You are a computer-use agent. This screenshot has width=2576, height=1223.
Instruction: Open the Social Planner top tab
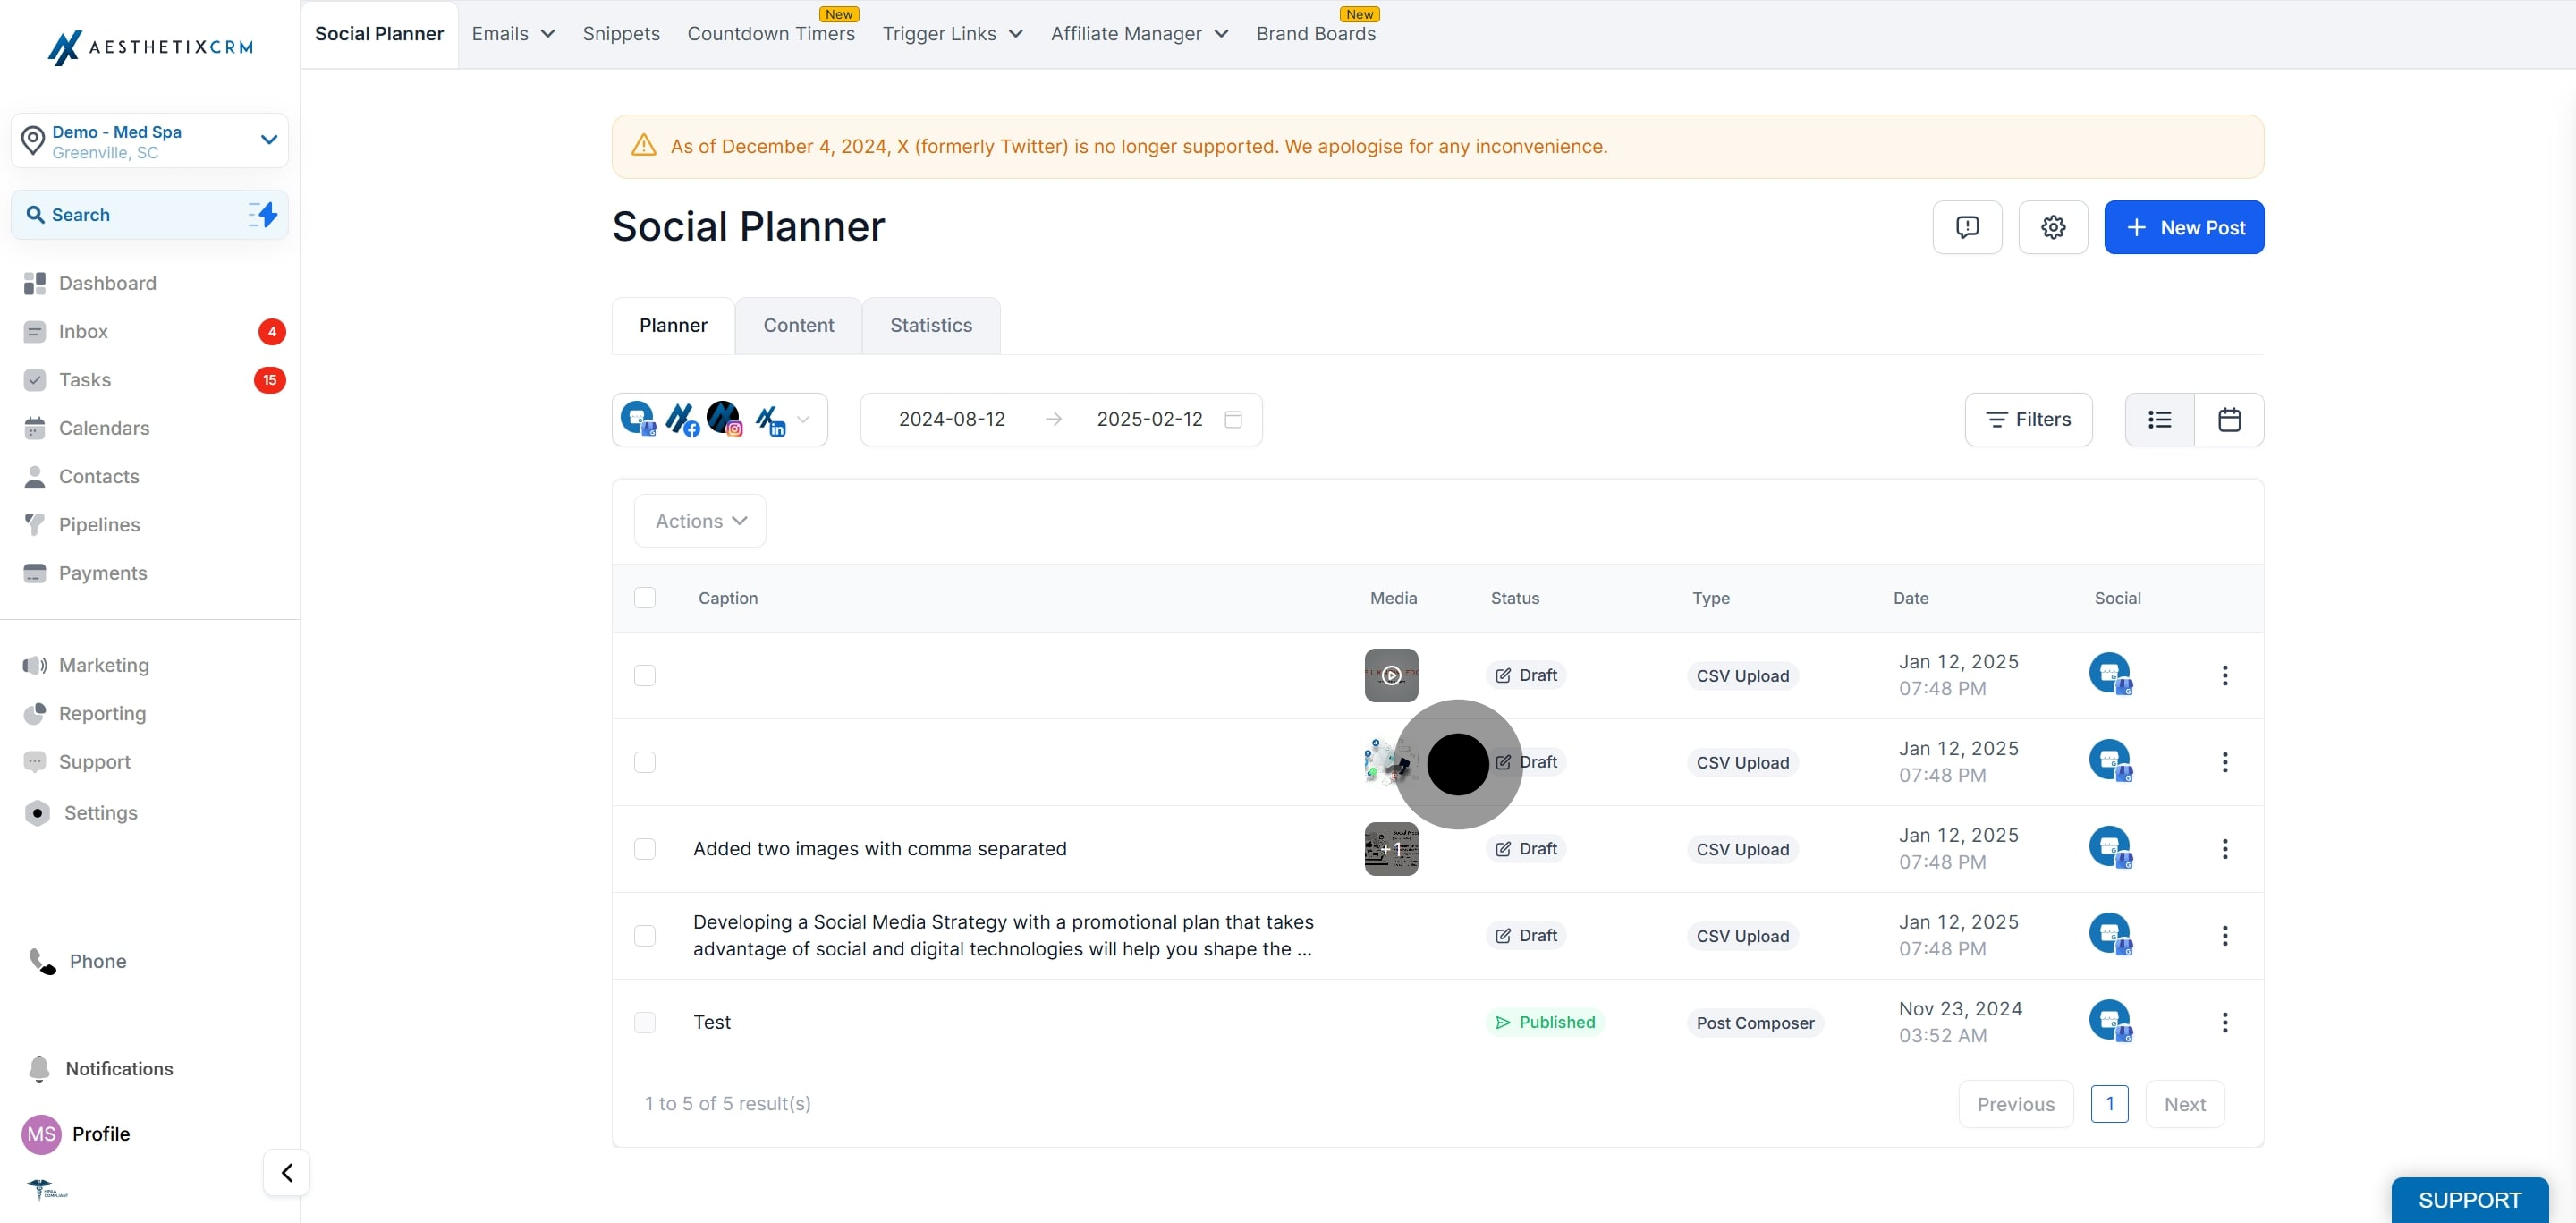379,34
